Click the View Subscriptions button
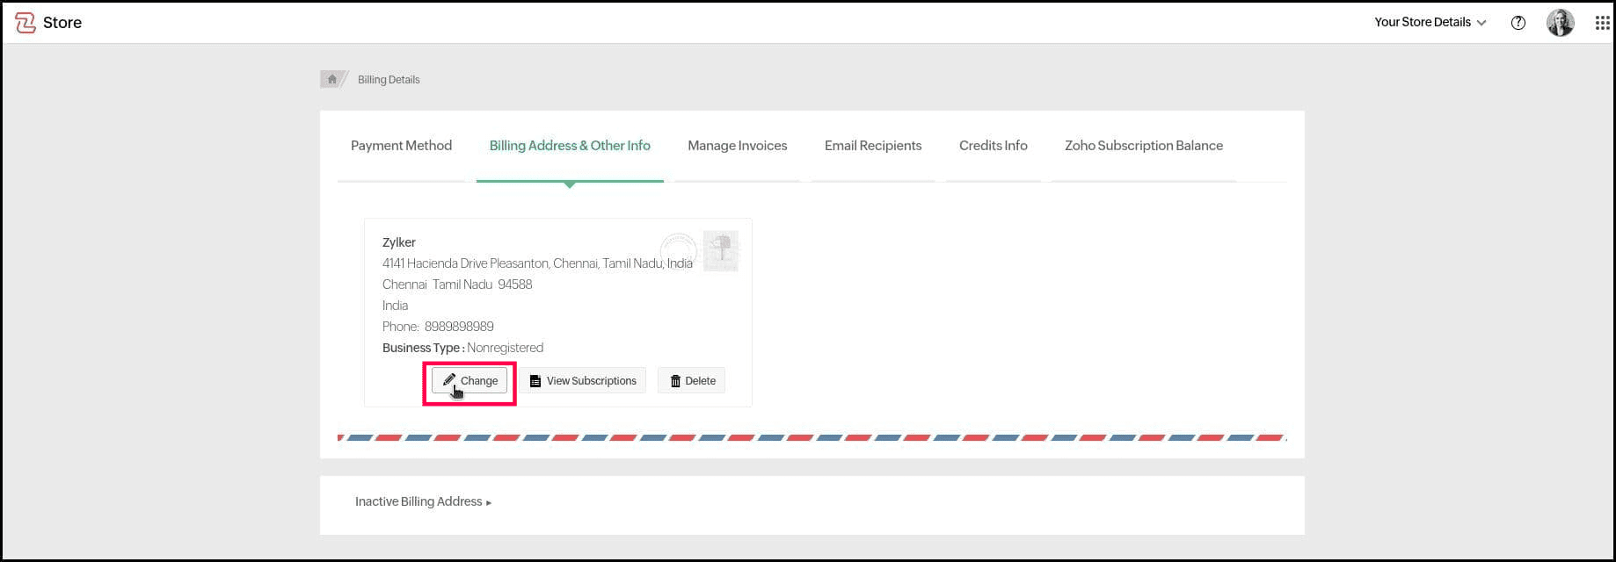Screen dimensions: 1616x562 [582, 381]
